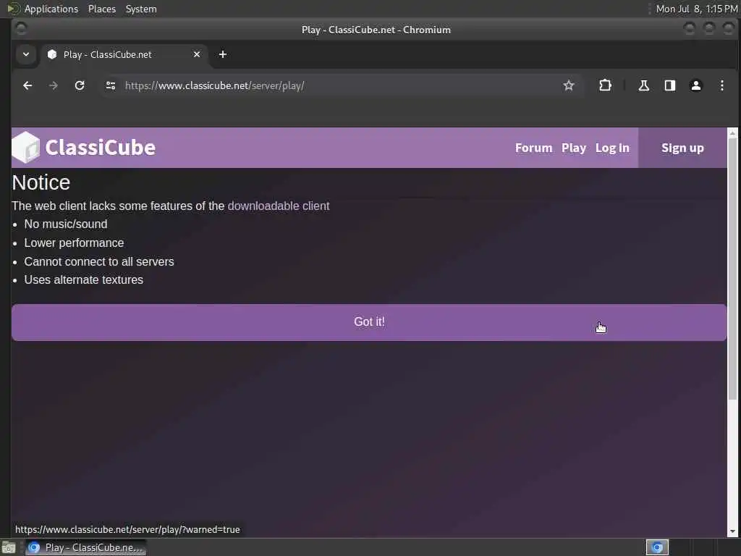Click the "Uses alternate textures" item

click(x=84, y=280)
